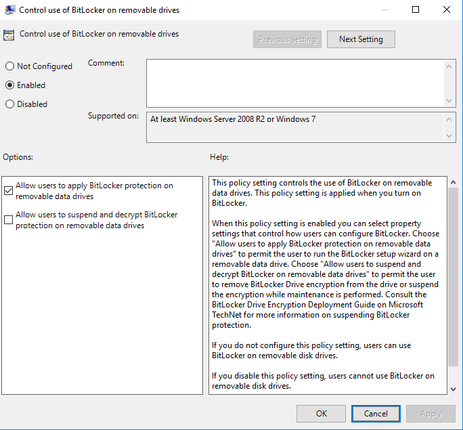Click the Help panel scroll down arrow
Image resolution: width=463 pixels, height=430 pixels.
click(453, 389)
